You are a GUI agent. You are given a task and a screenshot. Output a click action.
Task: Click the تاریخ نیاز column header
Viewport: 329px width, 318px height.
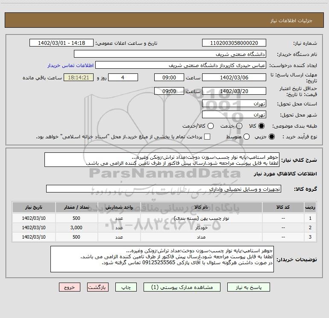(34, 207)
